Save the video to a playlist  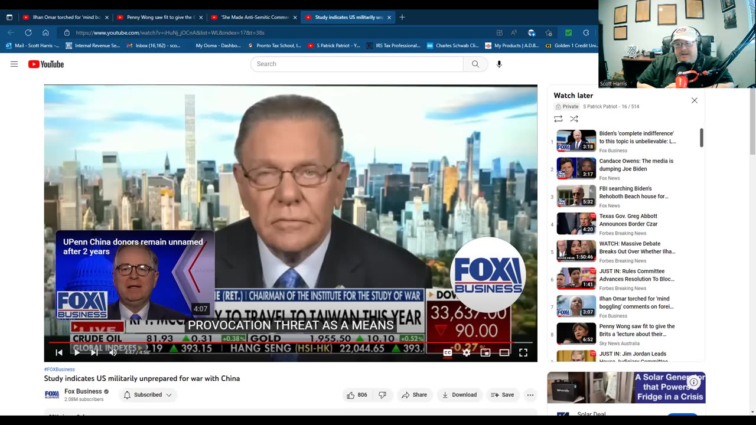503,395
